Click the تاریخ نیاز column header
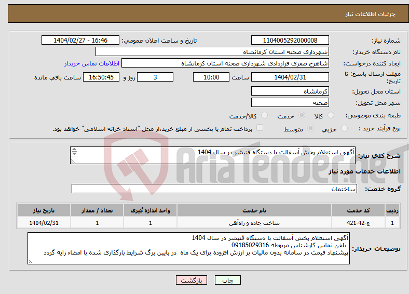 (44, 210)
